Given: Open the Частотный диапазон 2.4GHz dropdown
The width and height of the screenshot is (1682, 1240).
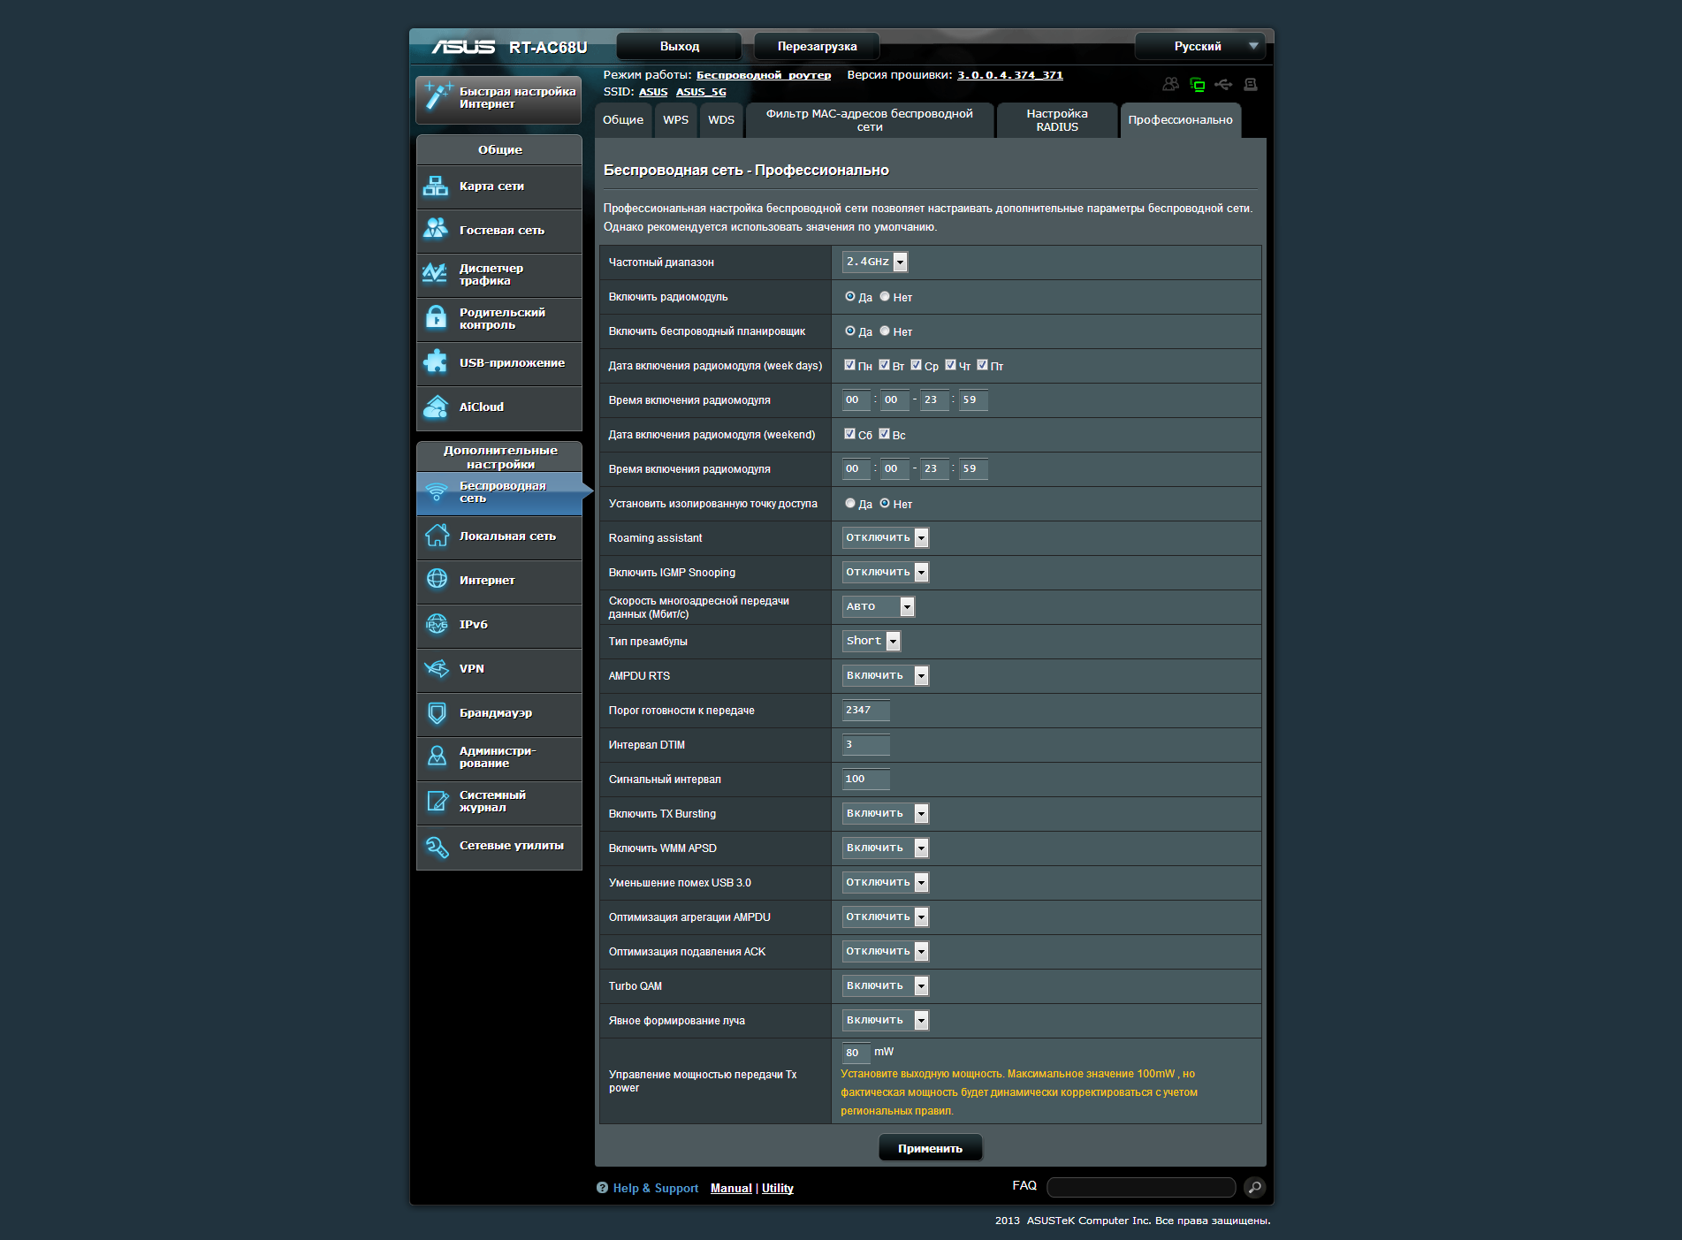Looking at the screenshot, I should coord(875,262).
